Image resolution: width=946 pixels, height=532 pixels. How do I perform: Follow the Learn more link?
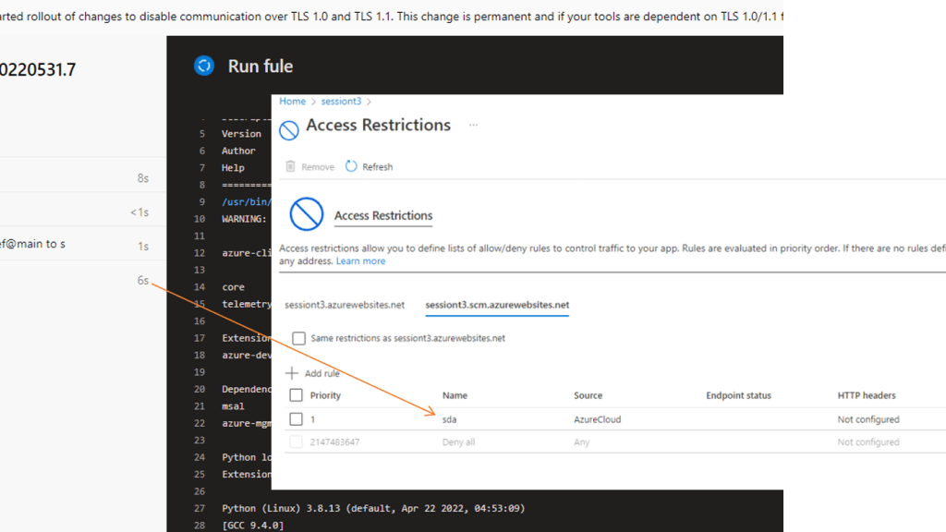tap(360, 261)
